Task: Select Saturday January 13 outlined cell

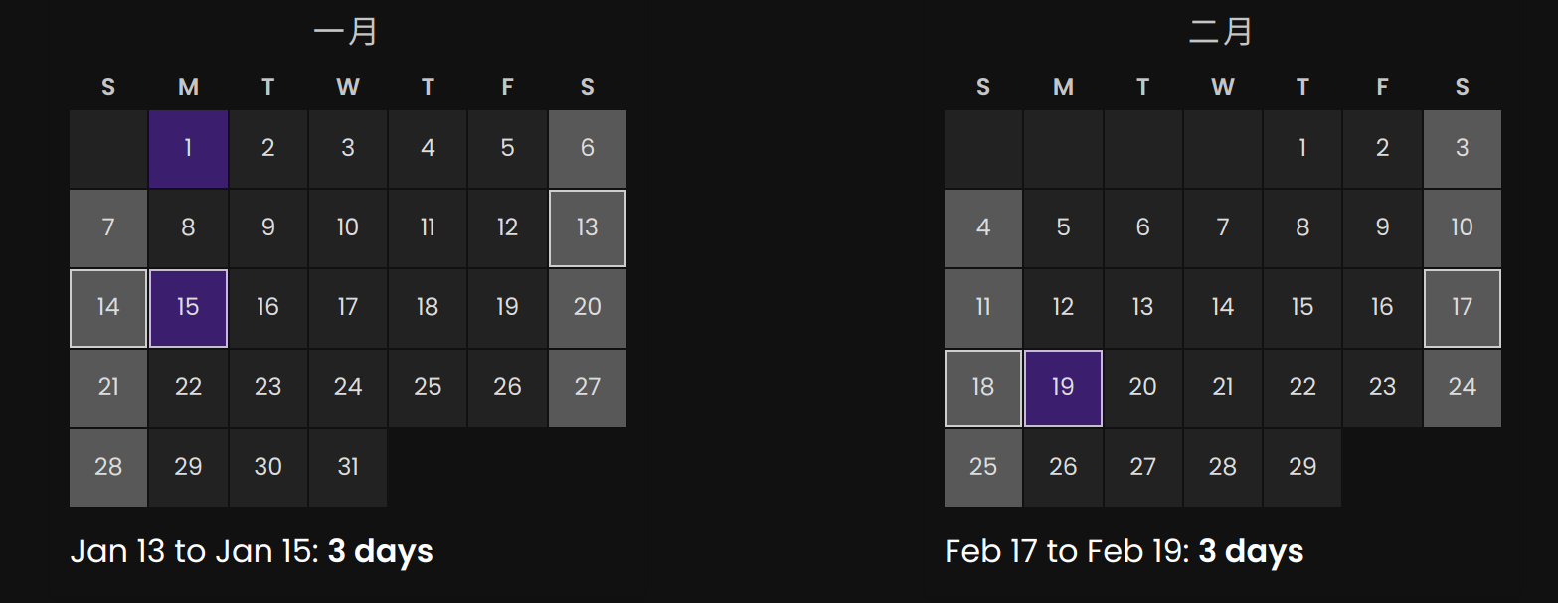Action: point(587,228)
